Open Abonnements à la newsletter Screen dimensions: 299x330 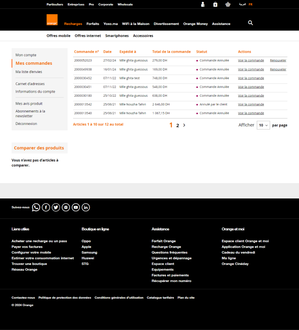click(30, 113)
